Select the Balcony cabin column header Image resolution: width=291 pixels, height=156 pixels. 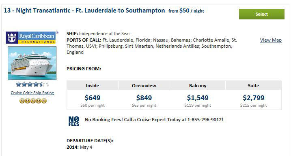[x=198, y=86]
